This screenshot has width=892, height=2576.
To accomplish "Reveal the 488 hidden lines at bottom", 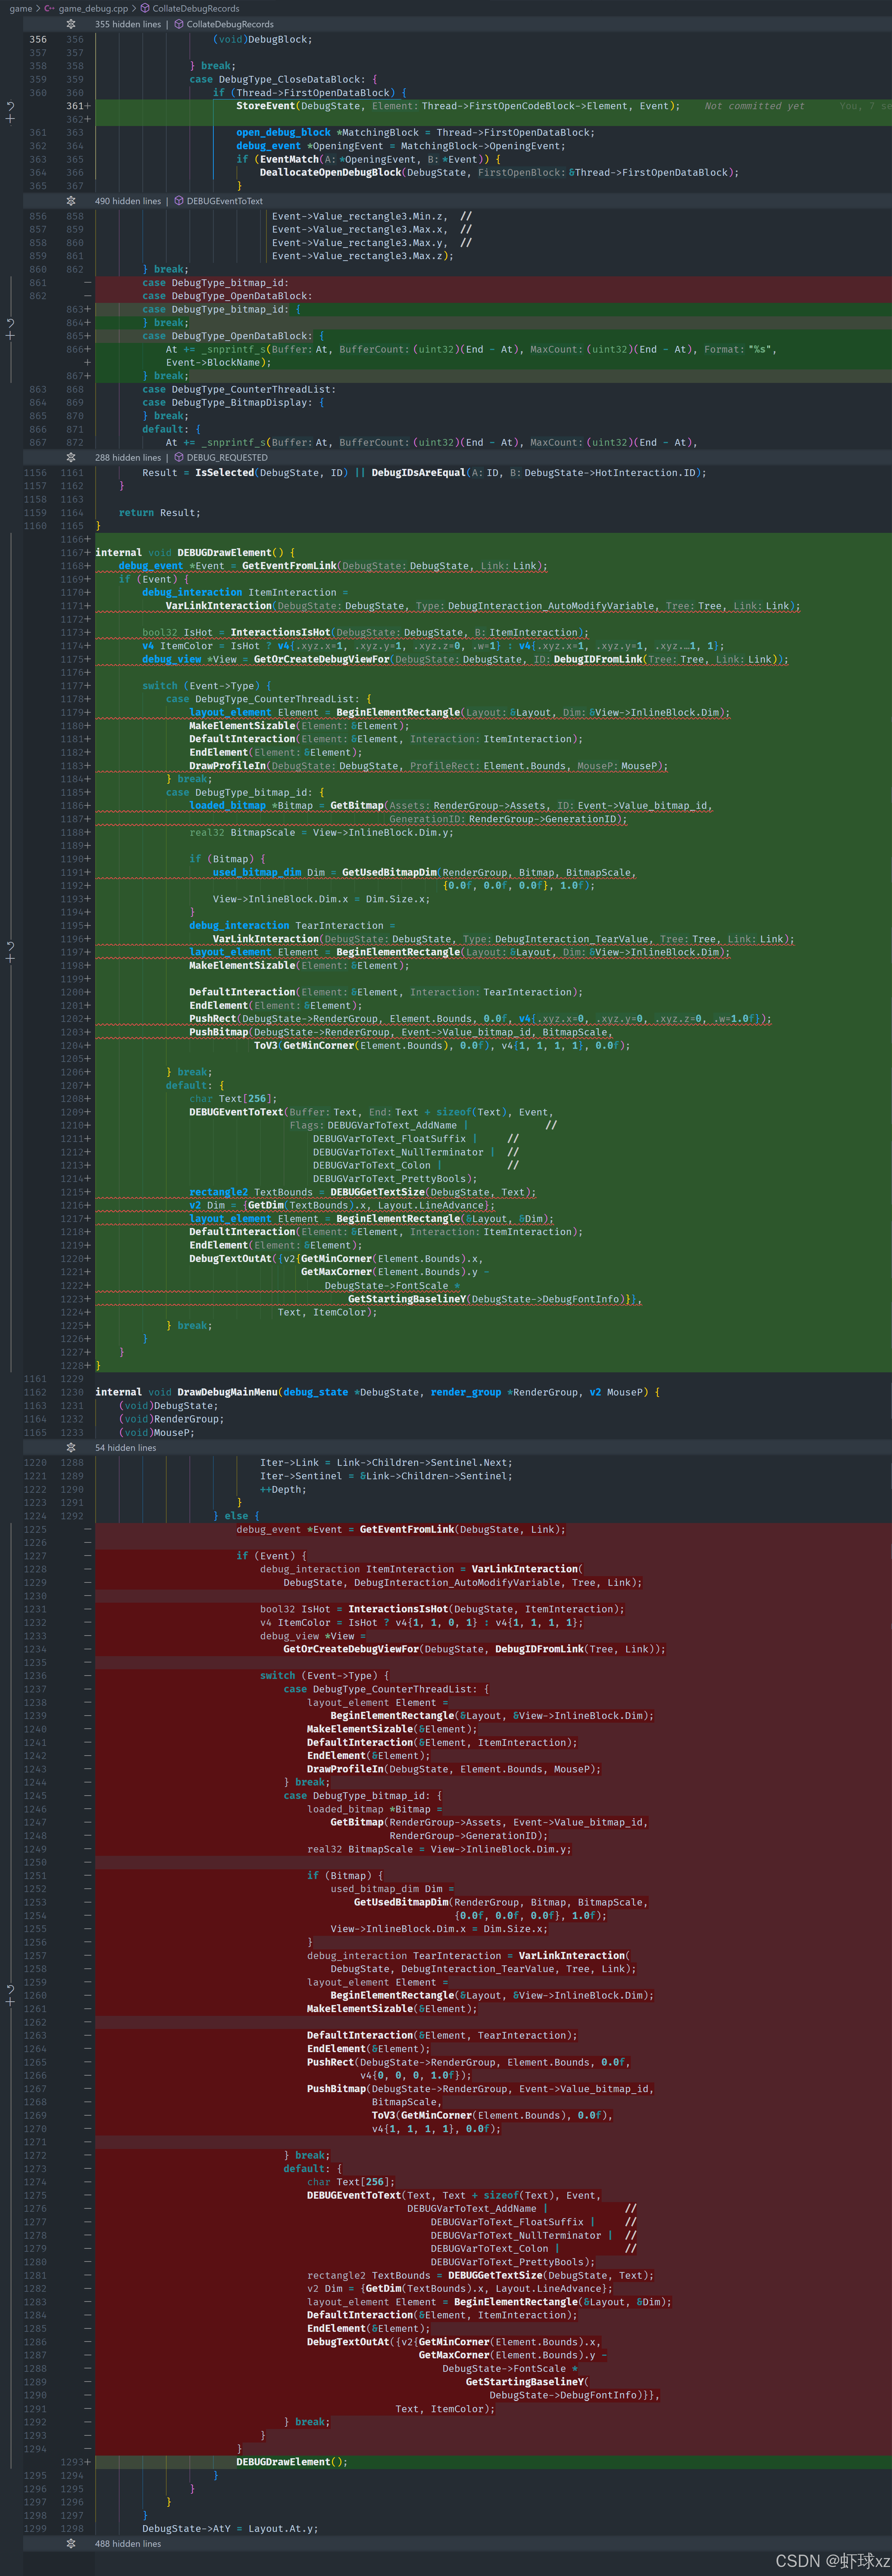I will point(71,2543).
